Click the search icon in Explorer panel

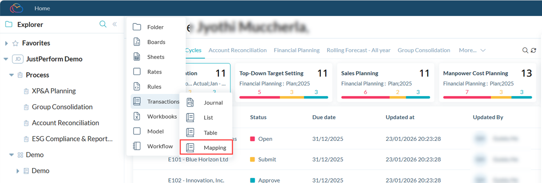(x=103, y=24)
